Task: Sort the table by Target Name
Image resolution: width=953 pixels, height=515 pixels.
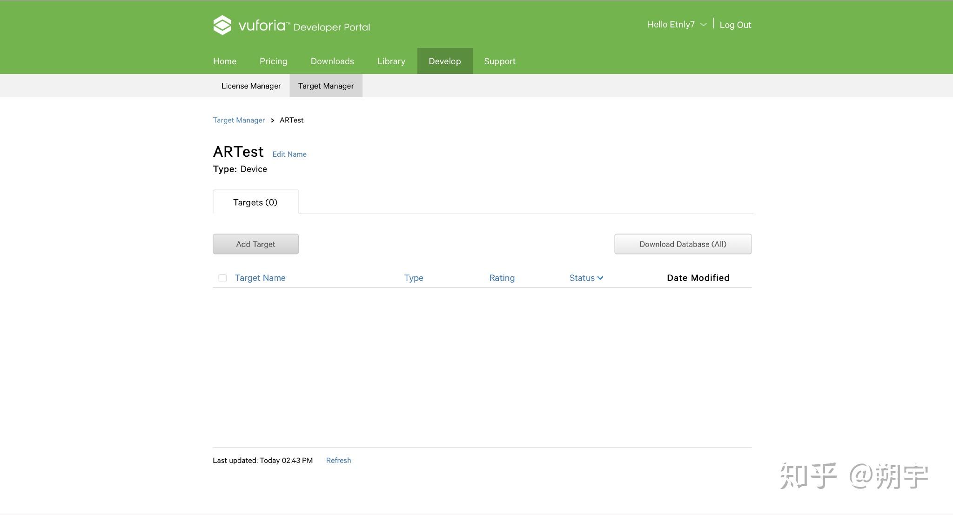Action: pyautogui.click(x=260, y=278)
